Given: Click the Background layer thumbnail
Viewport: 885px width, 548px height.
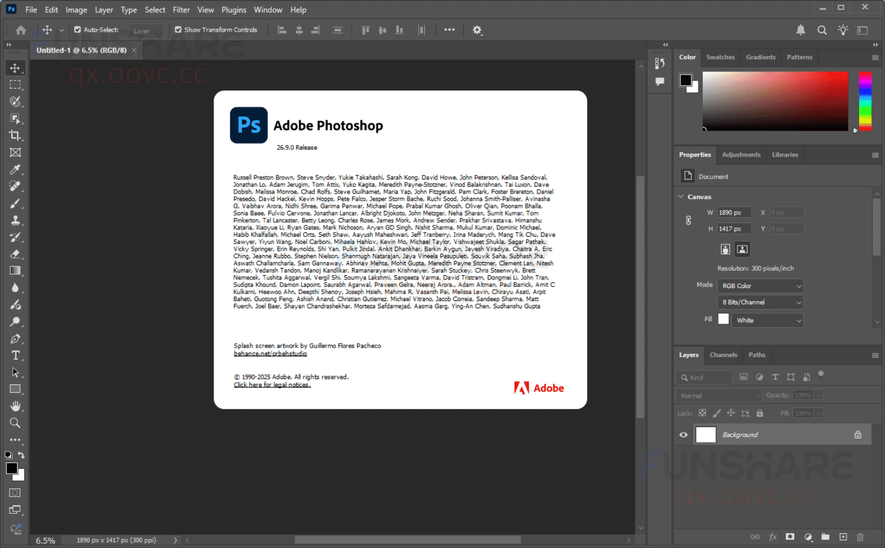Looking at the screenshot, I should click(x=706, y=434).
